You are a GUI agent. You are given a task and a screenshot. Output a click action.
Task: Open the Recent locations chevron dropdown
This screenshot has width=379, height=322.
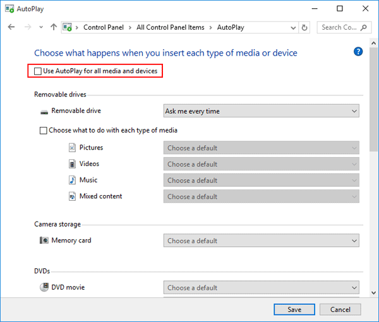(x=41, y=28)
